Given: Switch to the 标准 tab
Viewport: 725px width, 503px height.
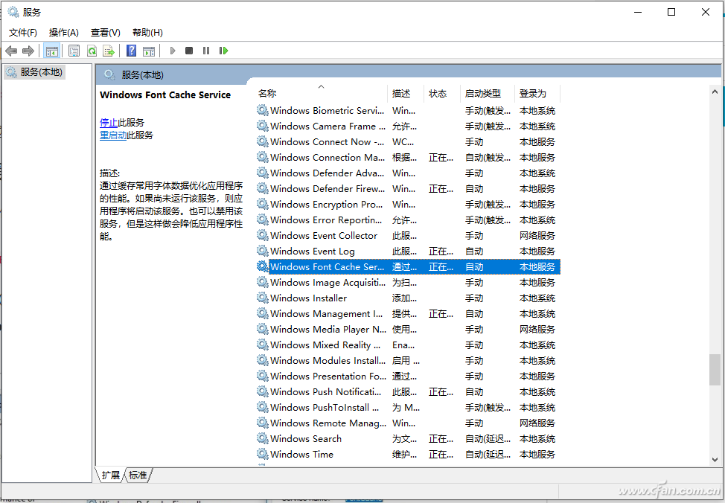Looking at the screenshot, I should pos(138,475).
